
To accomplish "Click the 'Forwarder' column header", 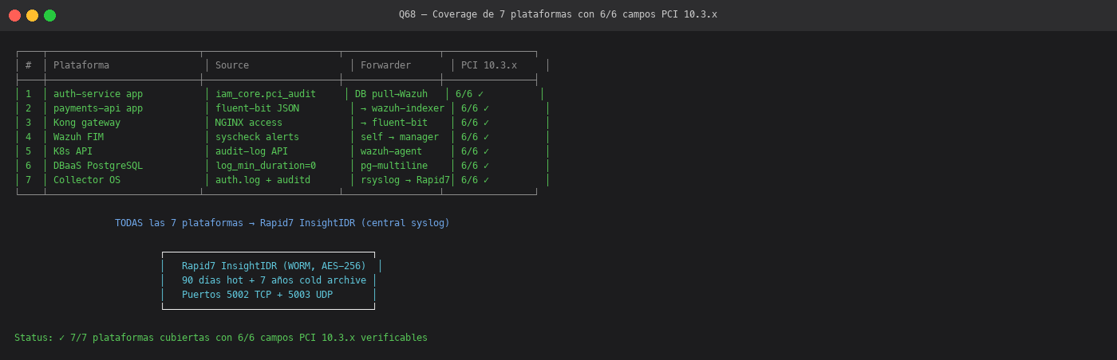I will point(385,65).
